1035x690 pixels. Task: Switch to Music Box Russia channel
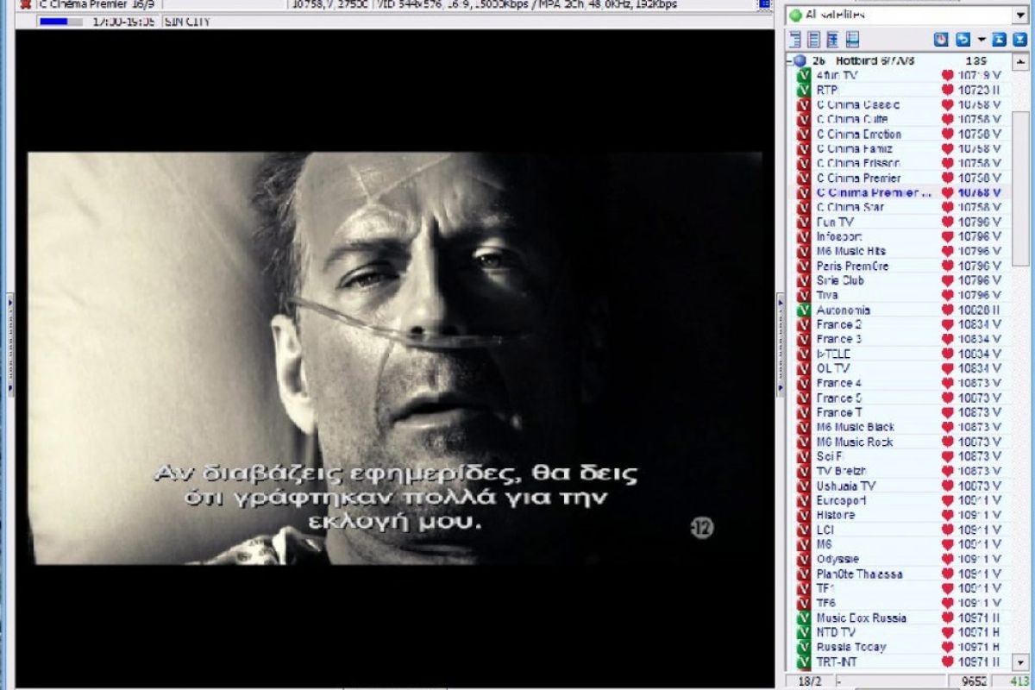(861, 618)
